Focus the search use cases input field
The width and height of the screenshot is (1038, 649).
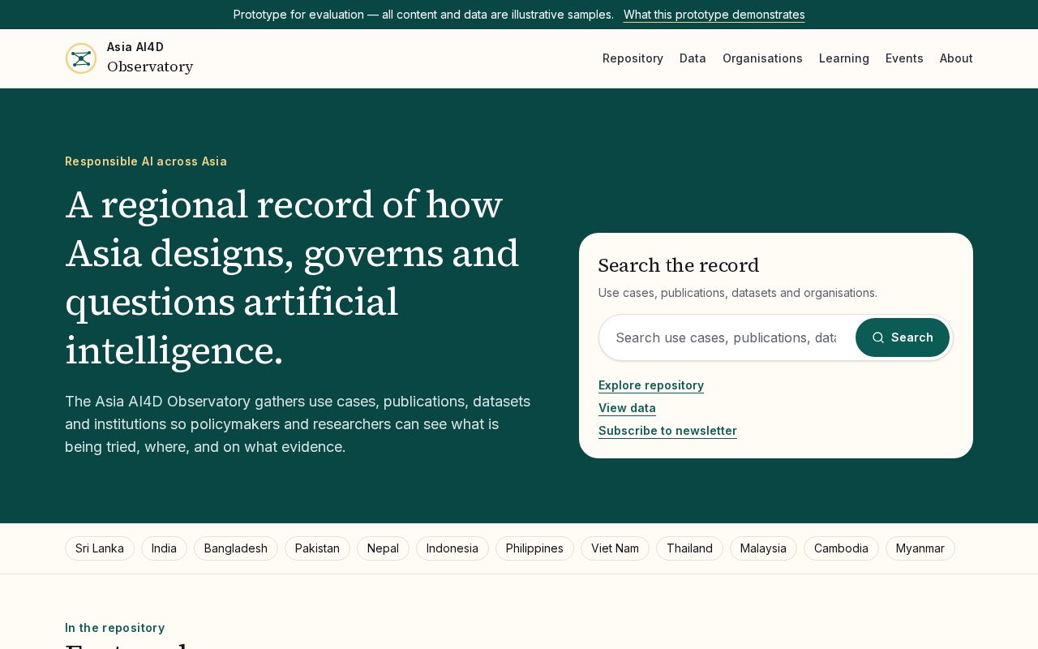pyautogui.click(x=727, y=337)
